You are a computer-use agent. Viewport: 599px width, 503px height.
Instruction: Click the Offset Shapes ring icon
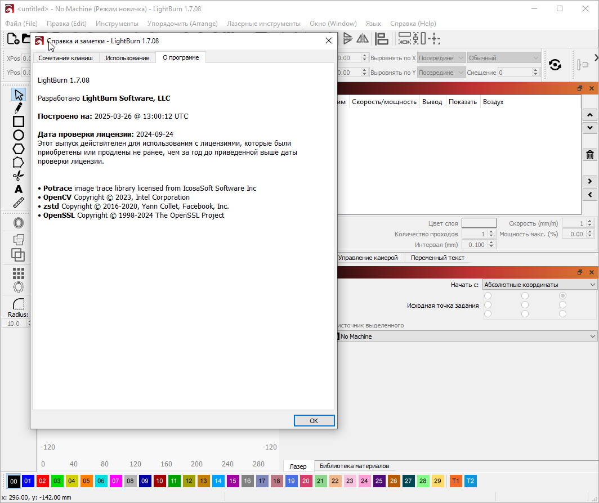click(19, 223)
